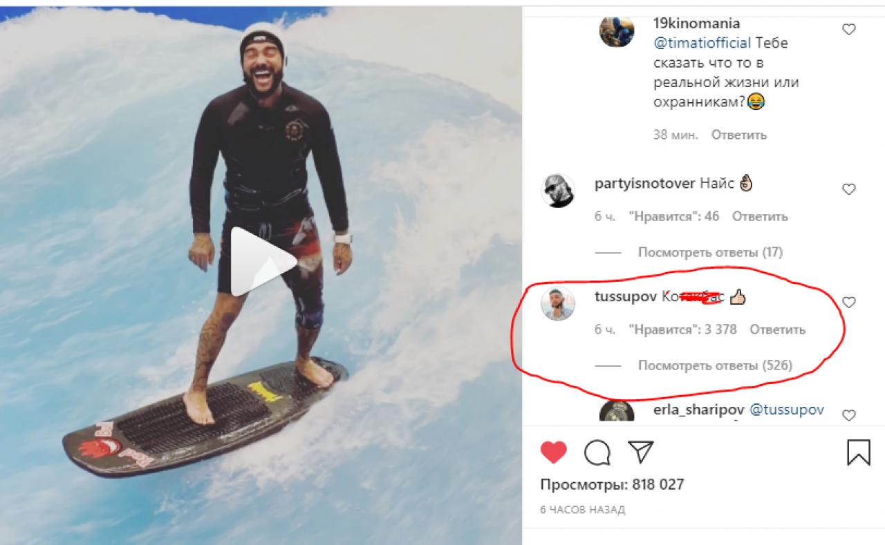Image resolution: width=885 pixels, height=545 pixels.
Task: Expand 526 replies under tussupov comment
Action: click(715, 365)
